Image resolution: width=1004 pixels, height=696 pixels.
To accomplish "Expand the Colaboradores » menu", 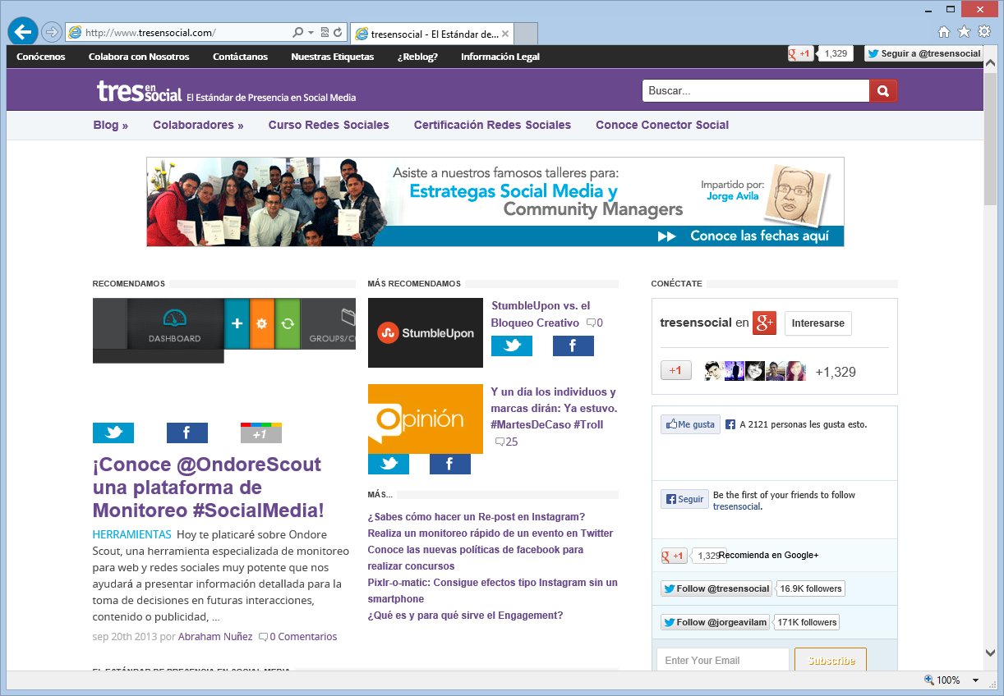I will click(198, 125).
